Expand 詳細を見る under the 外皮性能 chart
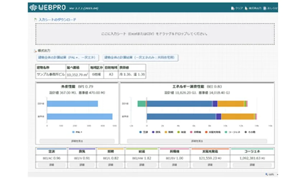Image resolution: width=305 pixels, height=179 pixels. tap(77, 141)
